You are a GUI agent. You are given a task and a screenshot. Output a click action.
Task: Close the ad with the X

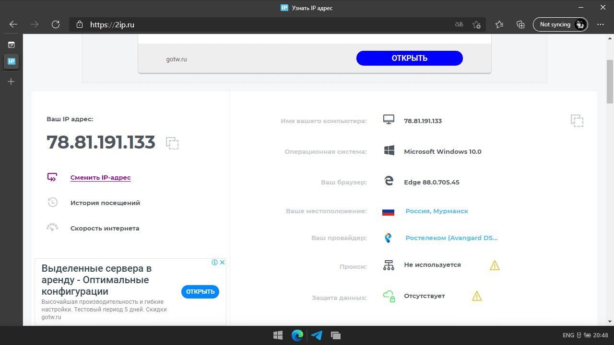222,263
